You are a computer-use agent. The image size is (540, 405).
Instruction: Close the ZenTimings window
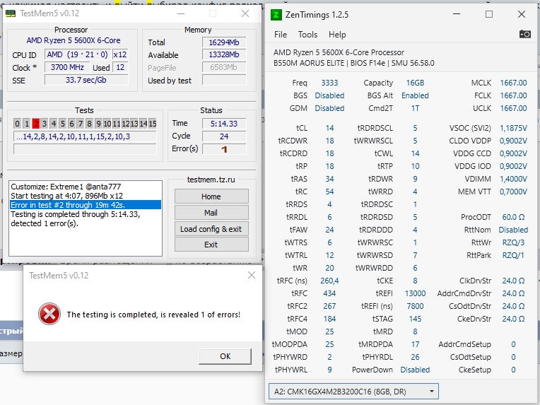pyautogui.click(x=522, y=14)
